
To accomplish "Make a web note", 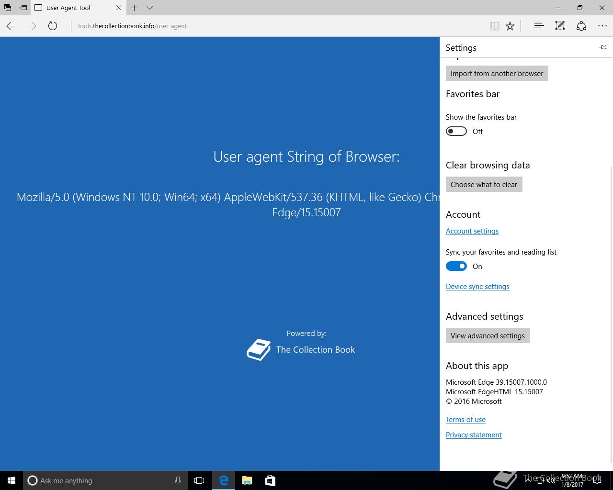I will pyautogui.click(x=560, y=26).
